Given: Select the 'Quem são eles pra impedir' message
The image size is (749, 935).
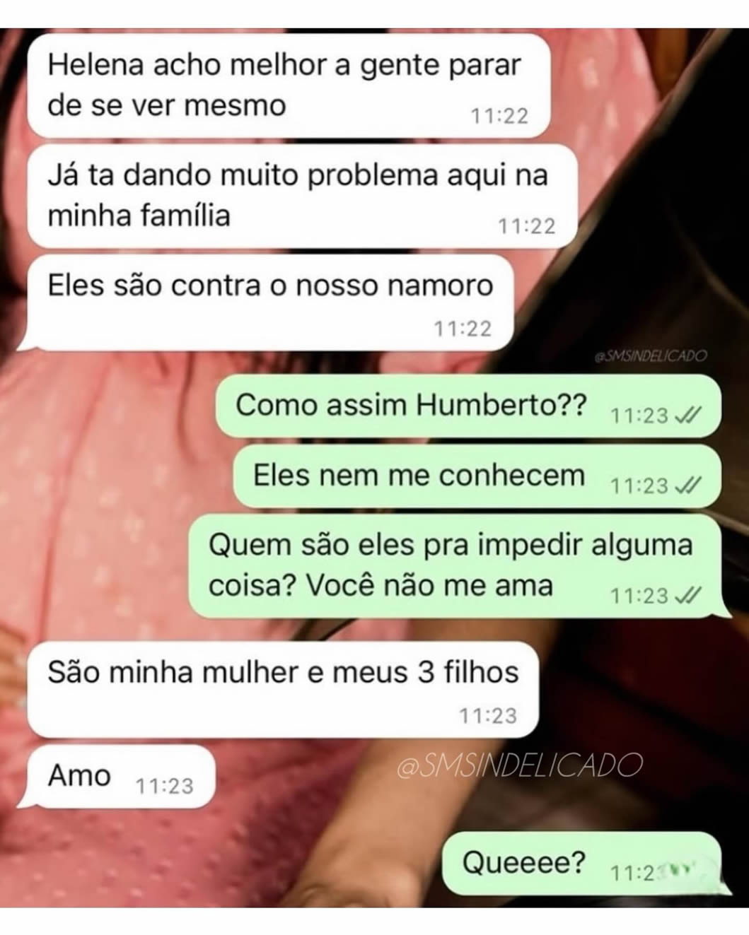Looking at the screenshot, I should pos(458,566).
